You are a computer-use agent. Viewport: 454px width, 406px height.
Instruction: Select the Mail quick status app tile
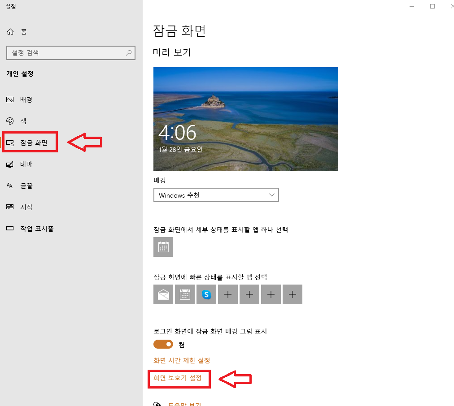[163, 294]
